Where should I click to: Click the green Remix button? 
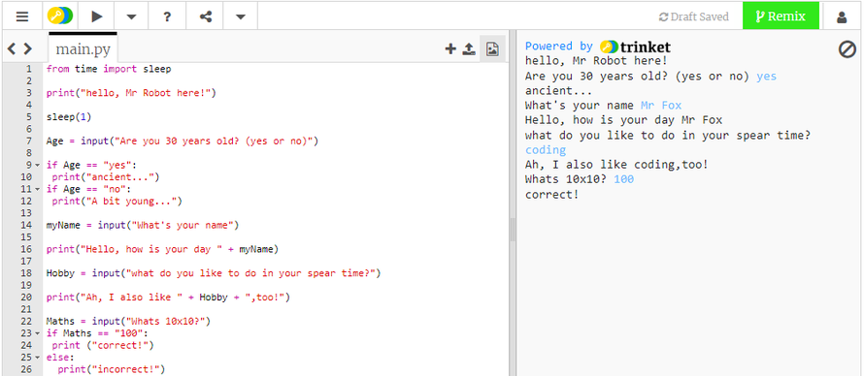[781, 16]
